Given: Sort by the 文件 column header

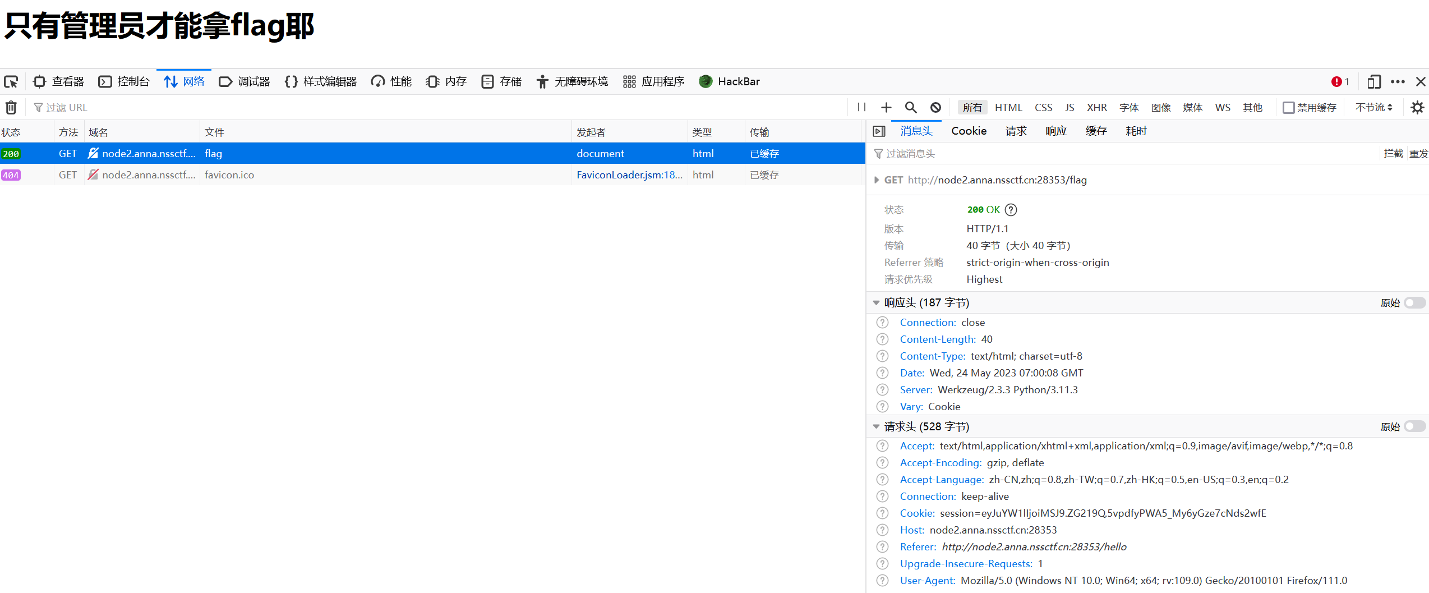Looking at the screenshot, I should coord(386,132).
